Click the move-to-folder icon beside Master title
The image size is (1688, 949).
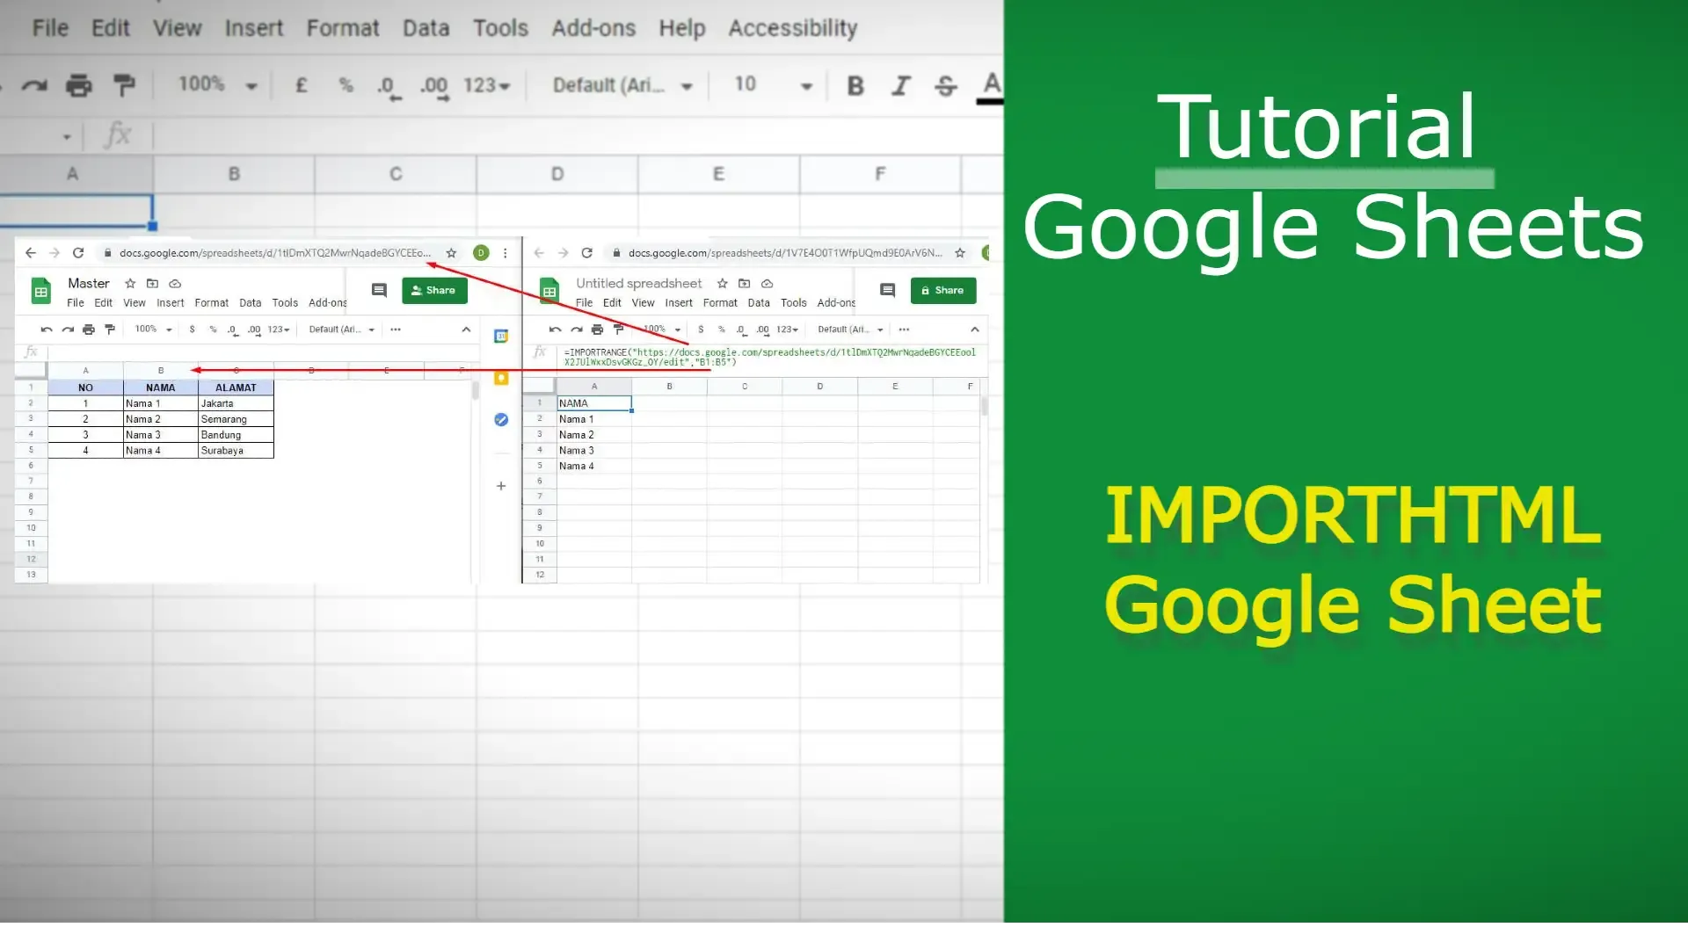pos(152,283)
